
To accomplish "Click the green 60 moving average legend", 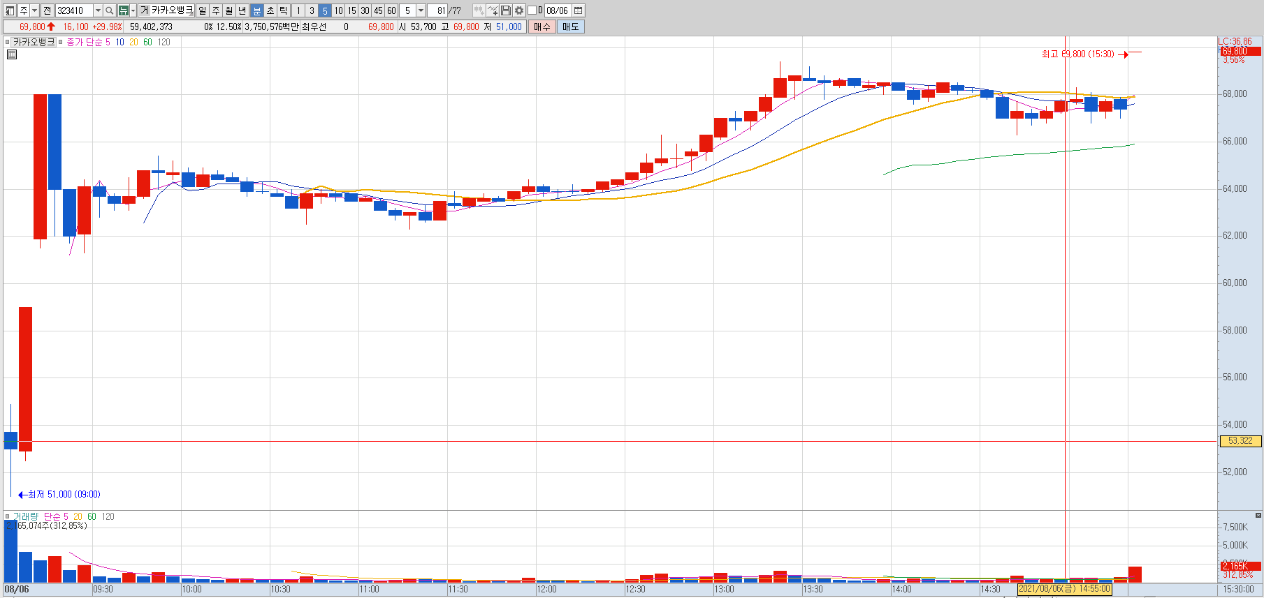I will click(147, 43).
